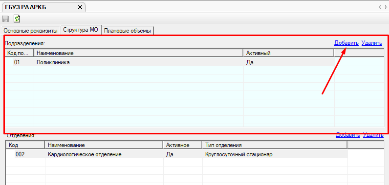Click Добавить link for Подразделения

pos(346,43)
